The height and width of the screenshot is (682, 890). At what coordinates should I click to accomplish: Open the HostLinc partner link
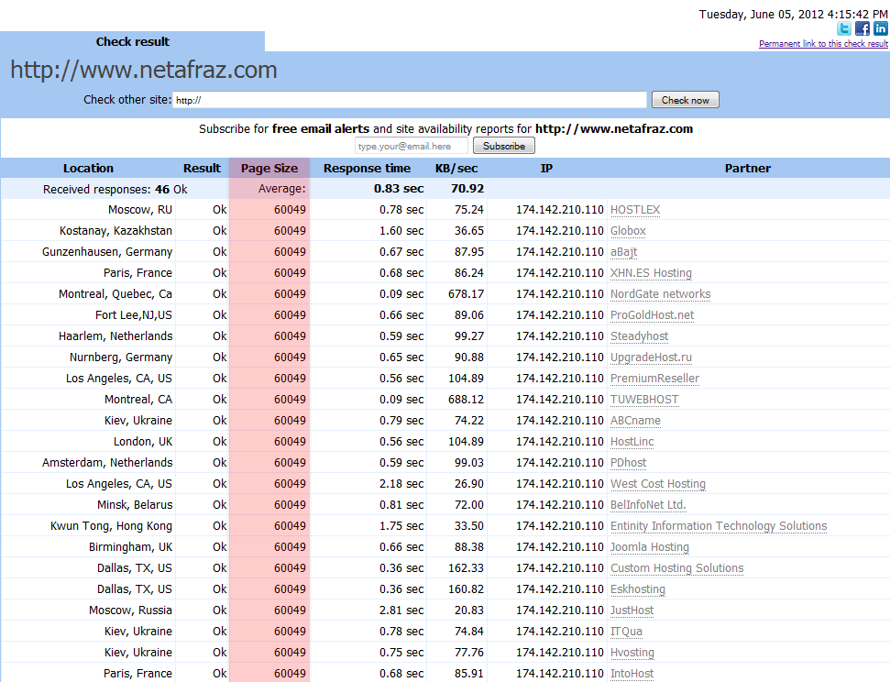632,441
